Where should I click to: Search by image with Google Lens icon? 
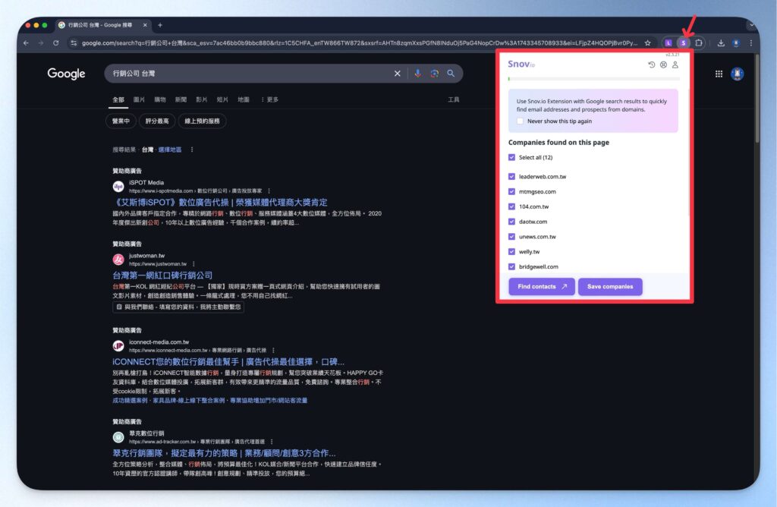point(435,74)
